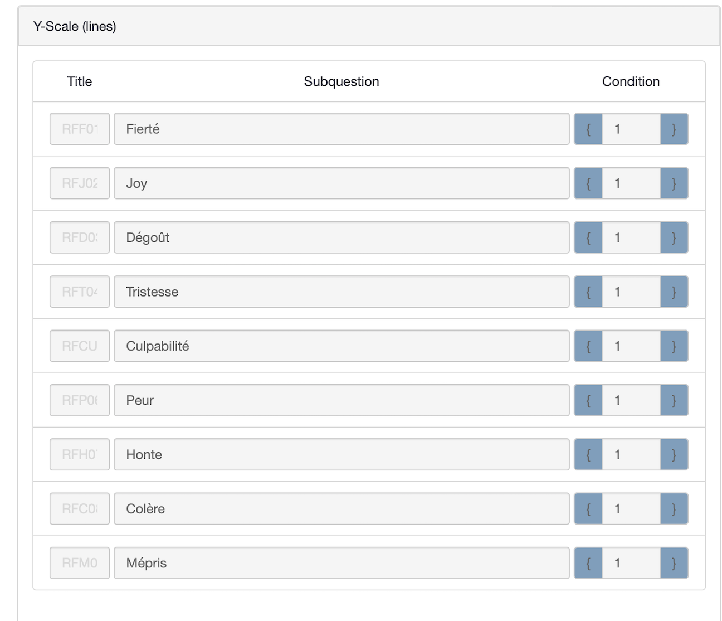
Task: Click the RFJ02 title code field
Action: [x=80, y=183]
